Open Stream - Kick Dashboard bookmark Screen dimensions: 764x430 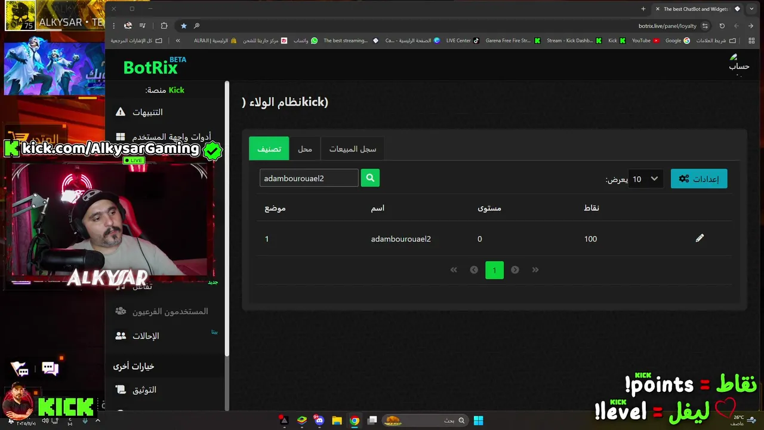[x=573, y=41]
